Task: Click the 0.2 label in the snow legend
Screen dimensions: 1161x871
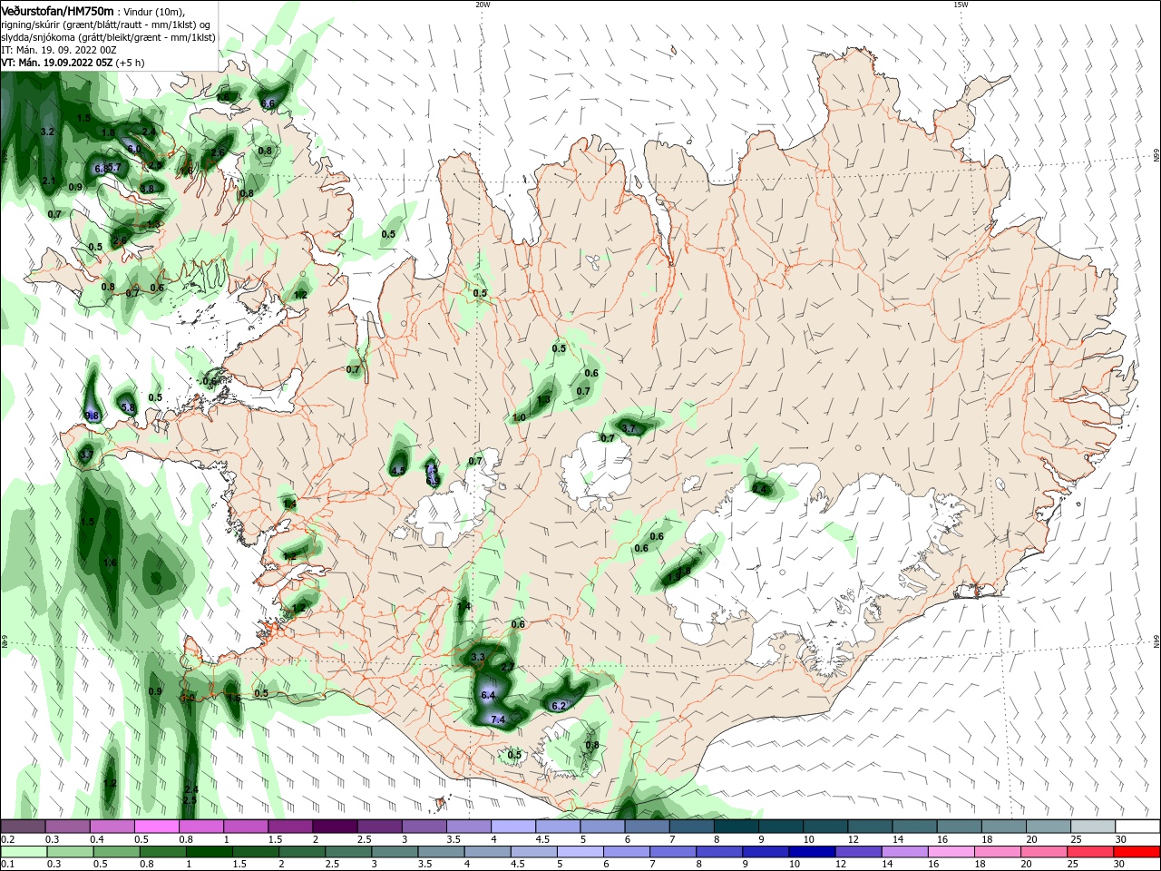Action: [7, 839]
